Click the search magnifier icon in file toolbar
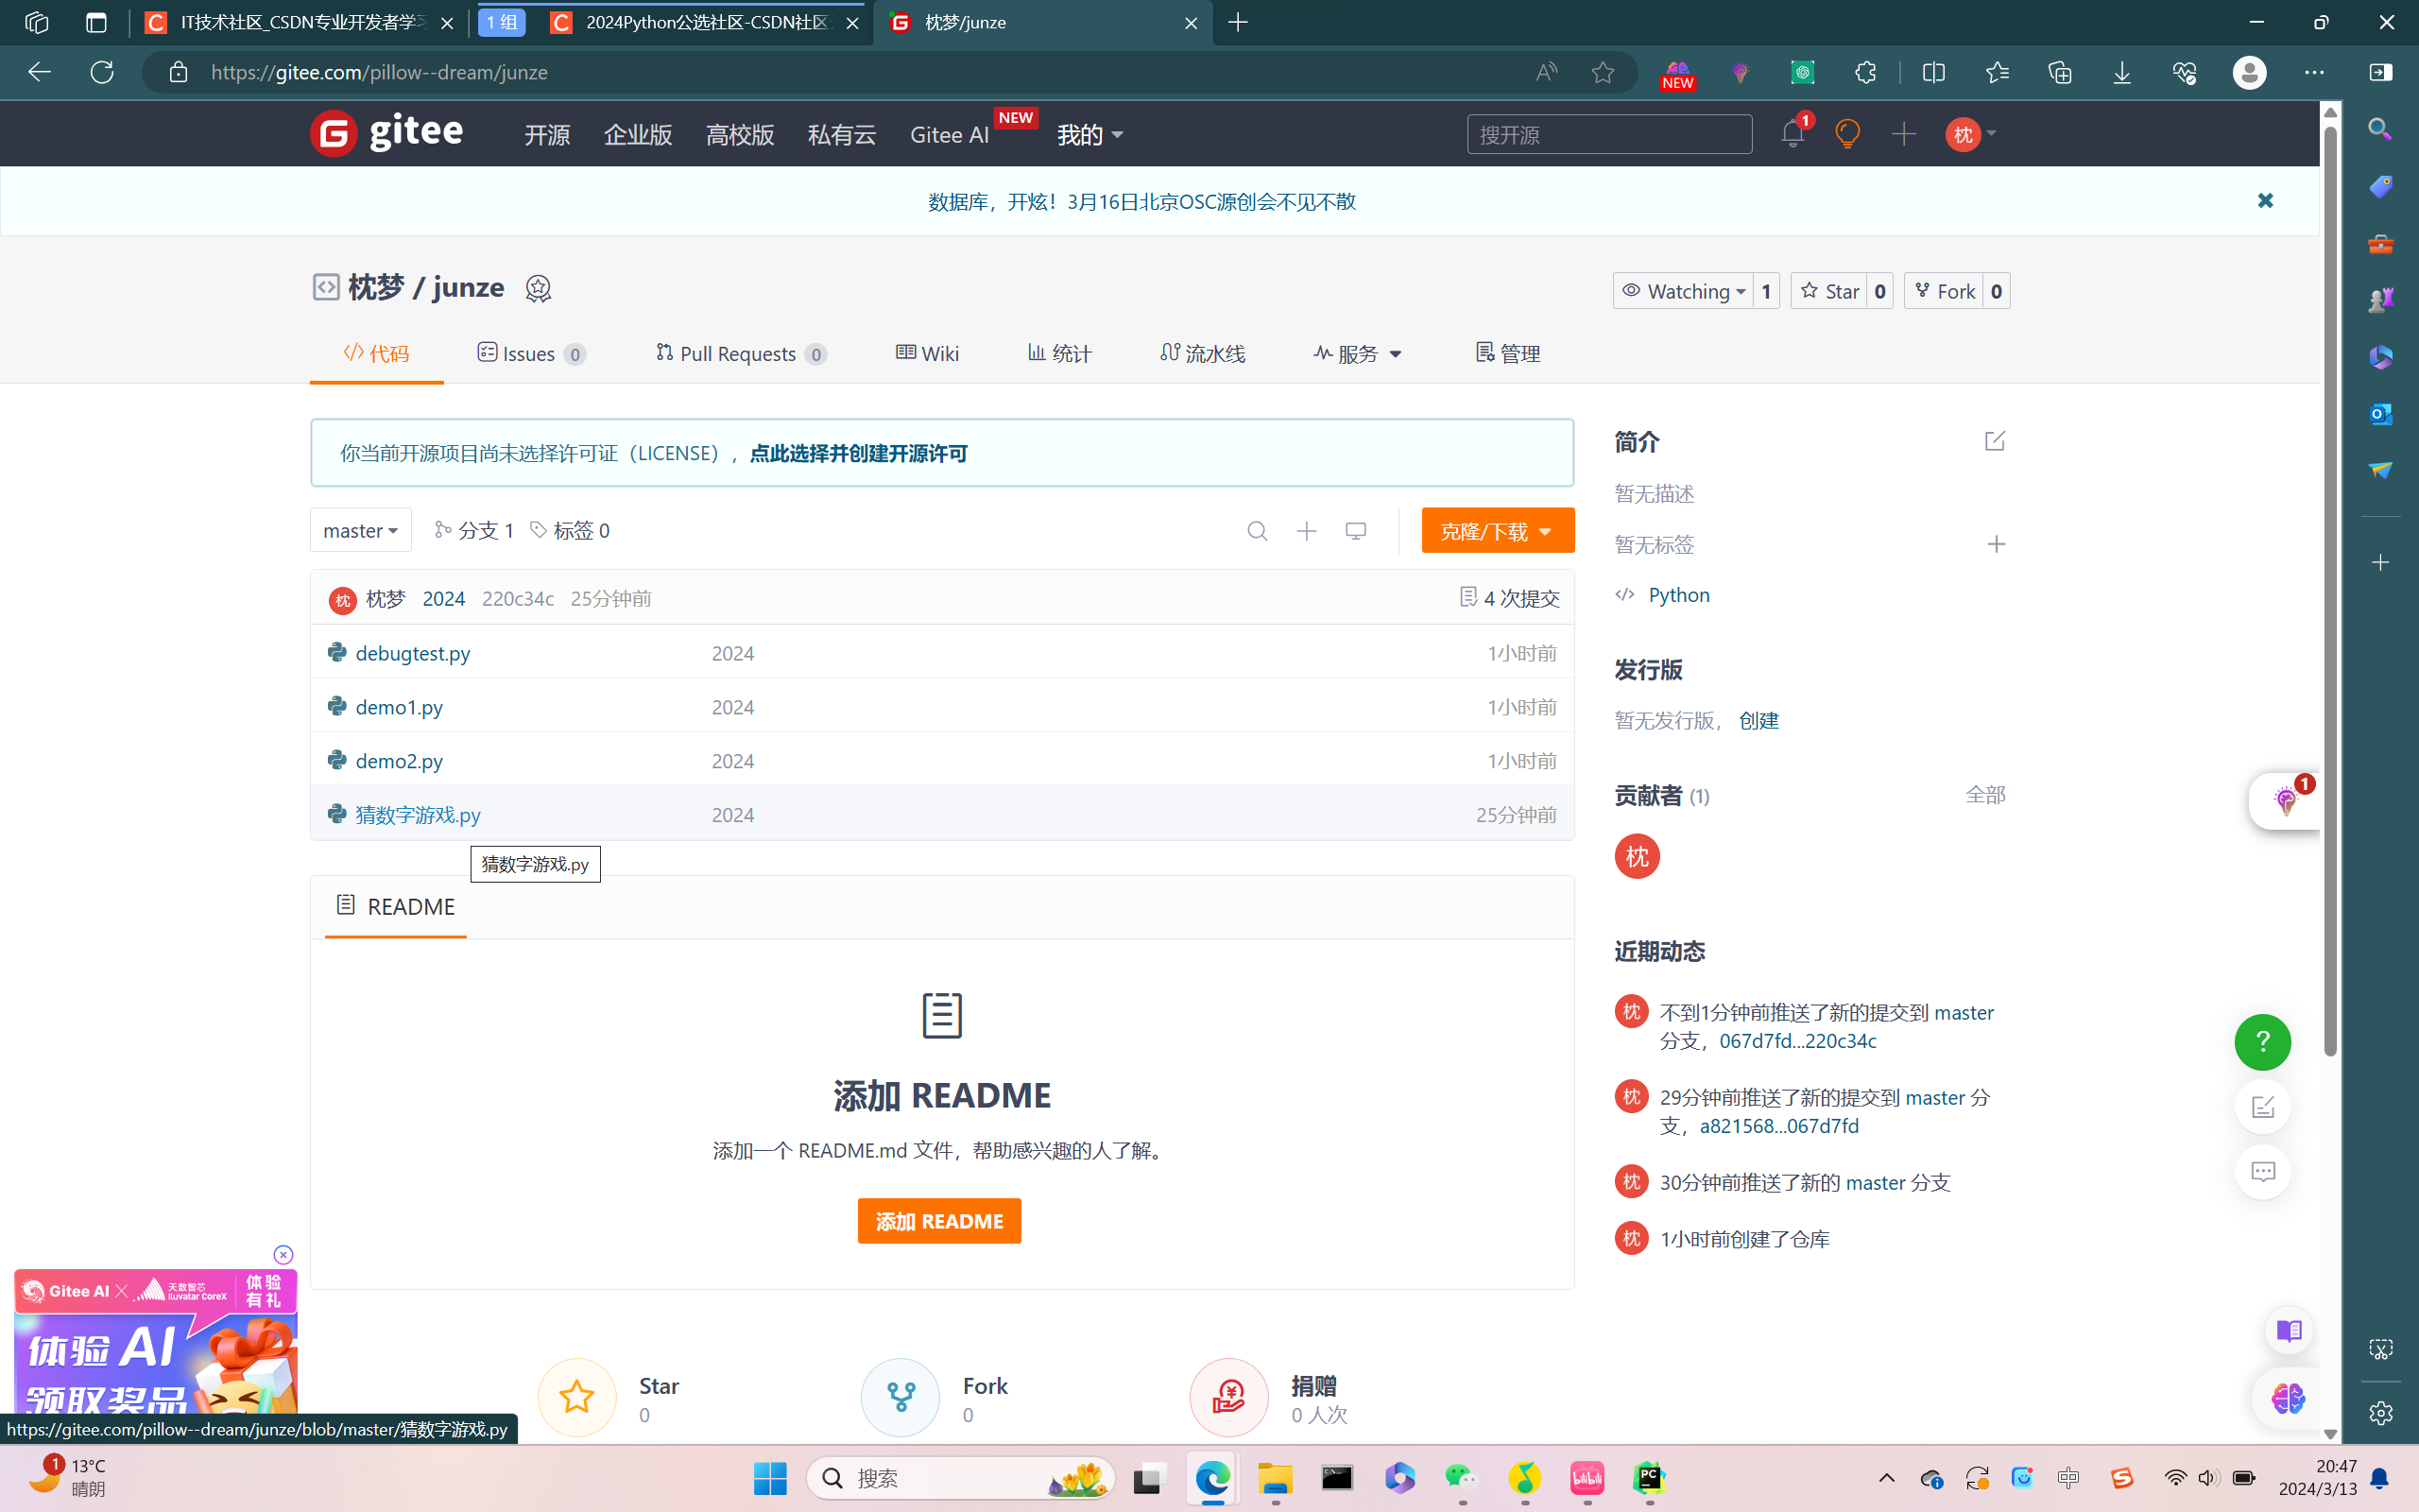This screenshot has height=1512, width=2419. (x=1258, y=531)
